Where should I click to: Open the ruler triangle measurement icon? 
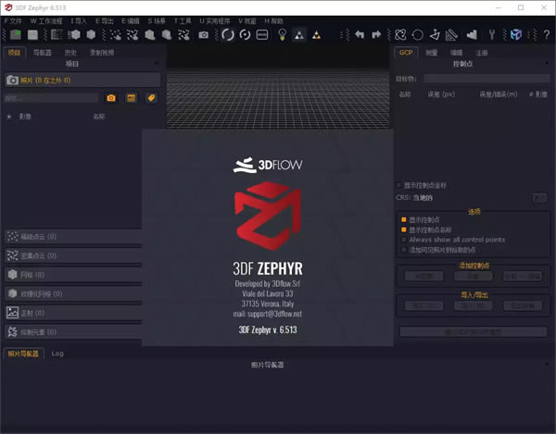[x=451, y=34]
